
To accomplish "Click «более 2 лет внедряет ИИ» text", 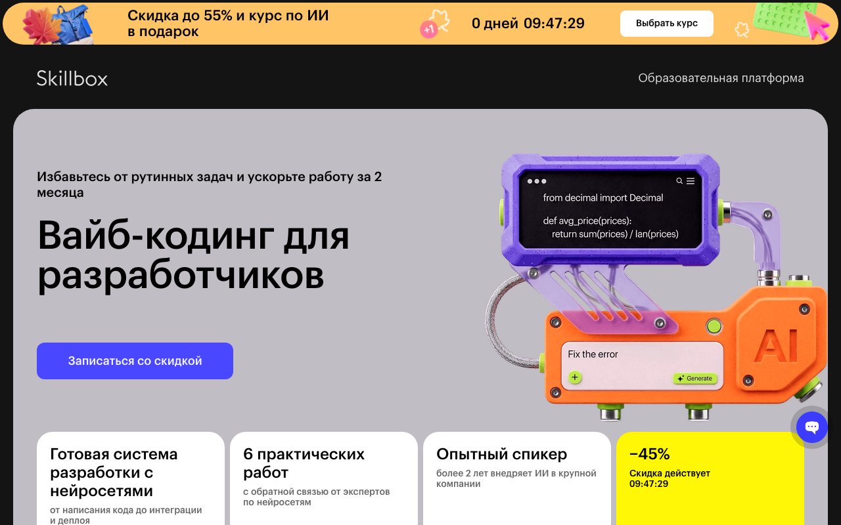I will point(516,478).
